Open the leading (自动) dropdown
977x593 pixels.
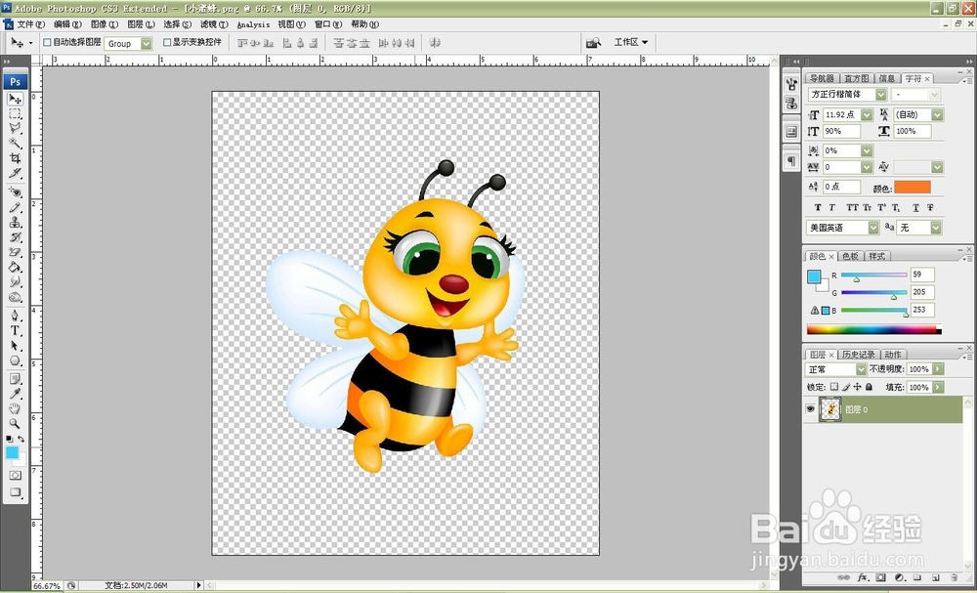pyautogui.click(x=937, y=114)
